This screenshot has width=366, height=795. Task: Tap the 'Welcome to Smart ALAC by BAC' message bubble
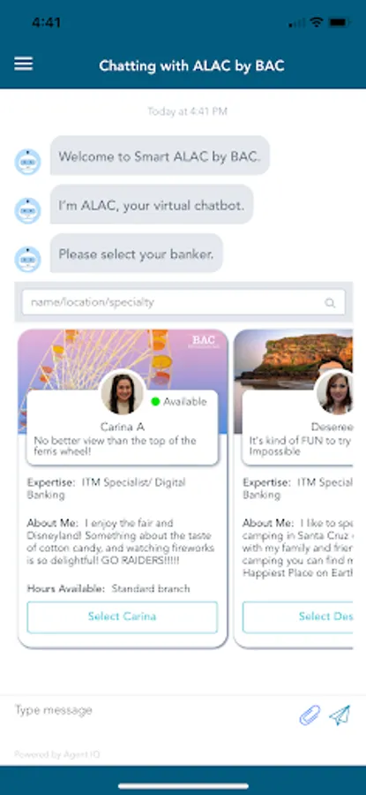point(160,156)
